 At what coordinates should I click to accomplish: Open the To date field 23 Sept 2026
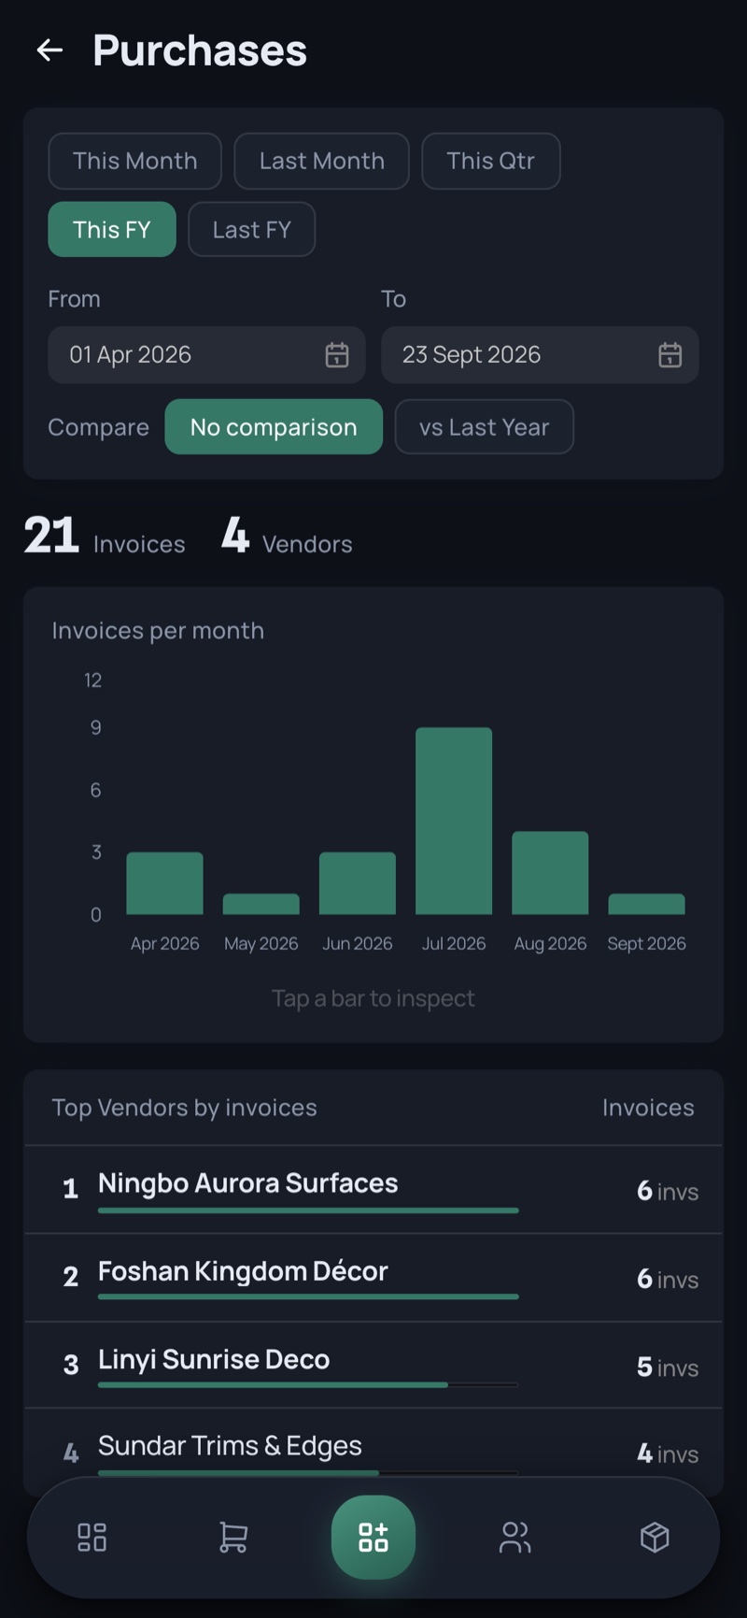point(540,355)
